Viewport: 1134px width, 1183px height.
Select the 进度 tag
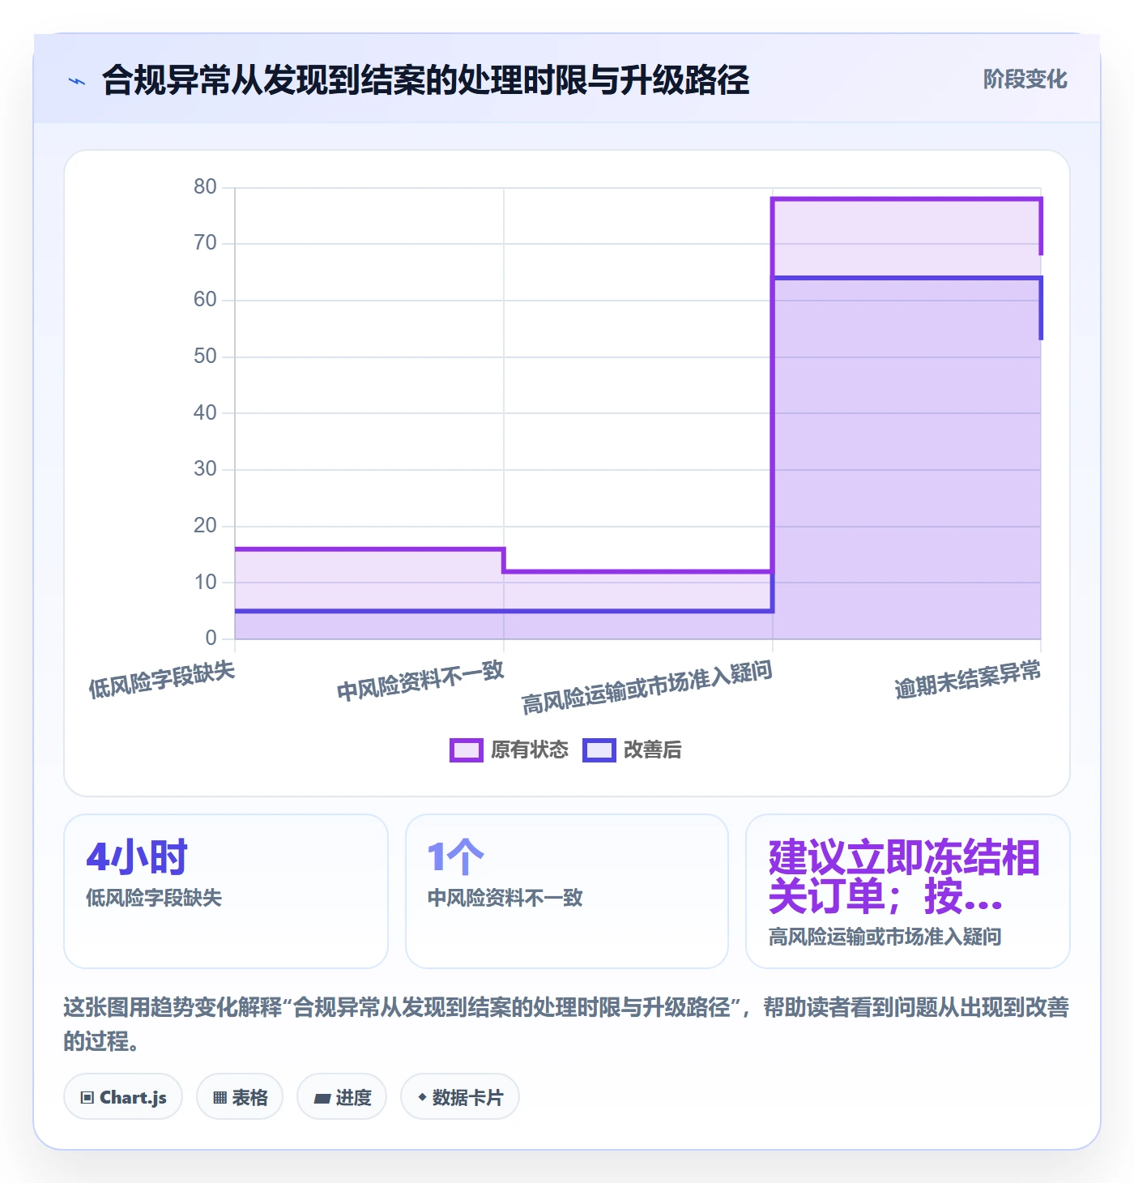click(342, 1097)
